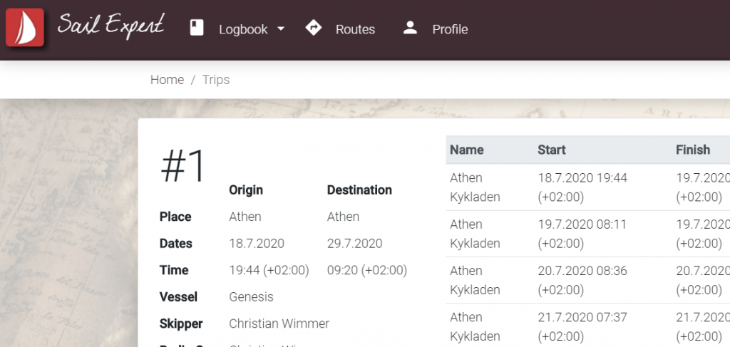This screenshot has height=347, width=730.
Task: Sort table by the Start column header
Action: pyautogui.click(x=552, y=150)
